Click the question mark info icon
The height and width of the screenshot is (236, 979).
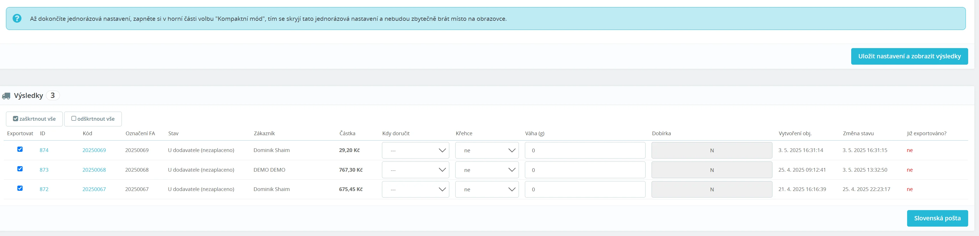click(17, 18)
